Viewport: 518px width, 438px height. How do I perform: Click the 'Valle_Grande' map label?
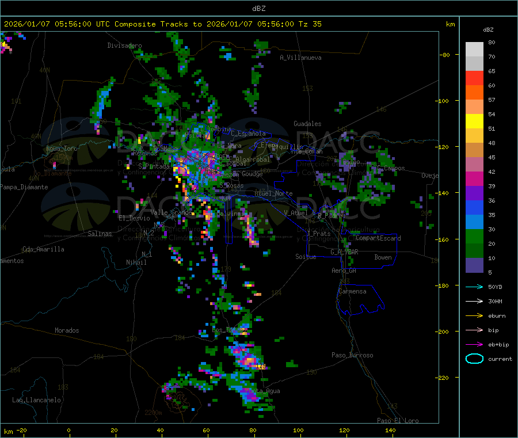point(171,212)
